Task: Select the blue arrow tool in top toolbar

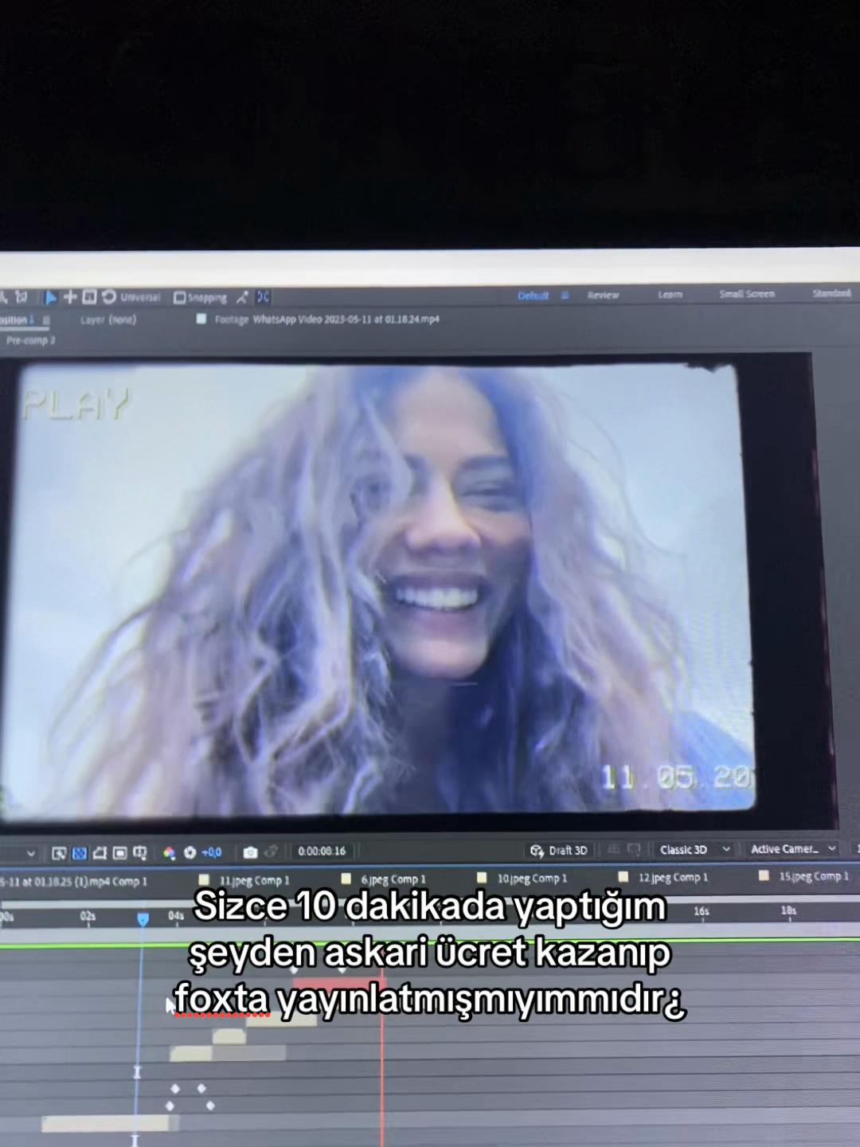Action: [50, 297]
